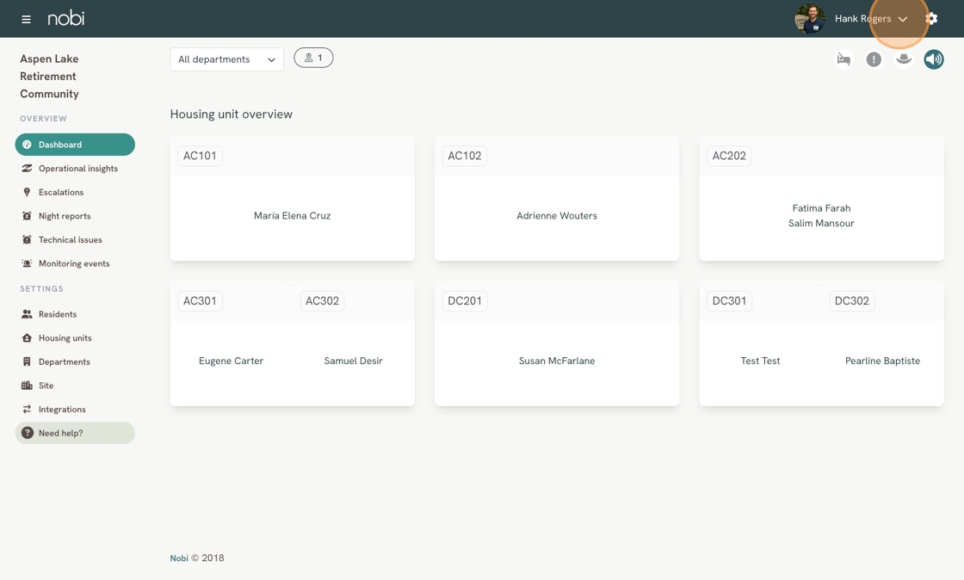Screen dimensions: 964x580
Task: Select the DC201 Susan McFarlane card
Action: click(556, 344)
